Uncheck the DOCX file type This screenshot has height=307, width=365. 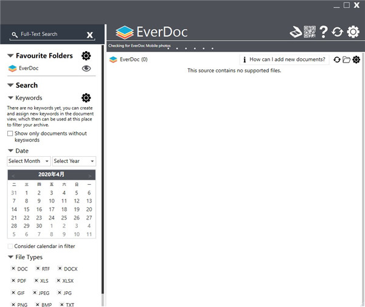[60, 268]
